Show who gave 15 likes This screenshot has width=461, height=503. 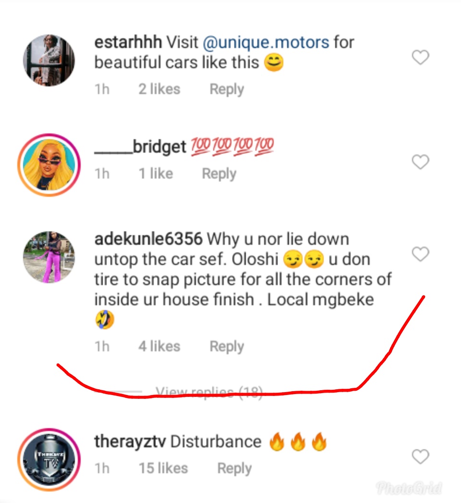[x=163, y=468]
